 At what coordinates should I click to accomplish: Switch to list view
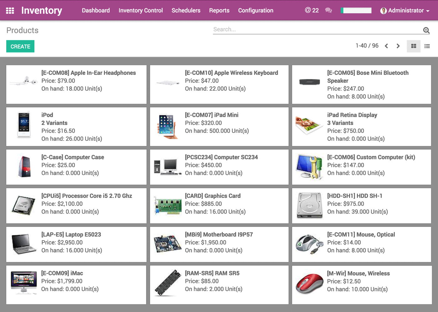pyautogui.click(x=427, y=46)
